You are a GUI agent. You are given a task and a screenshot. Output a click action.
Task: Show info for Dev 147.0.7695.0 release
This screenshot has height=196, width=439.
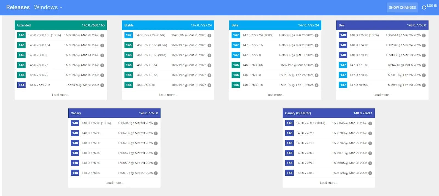[x=424, y=85]
